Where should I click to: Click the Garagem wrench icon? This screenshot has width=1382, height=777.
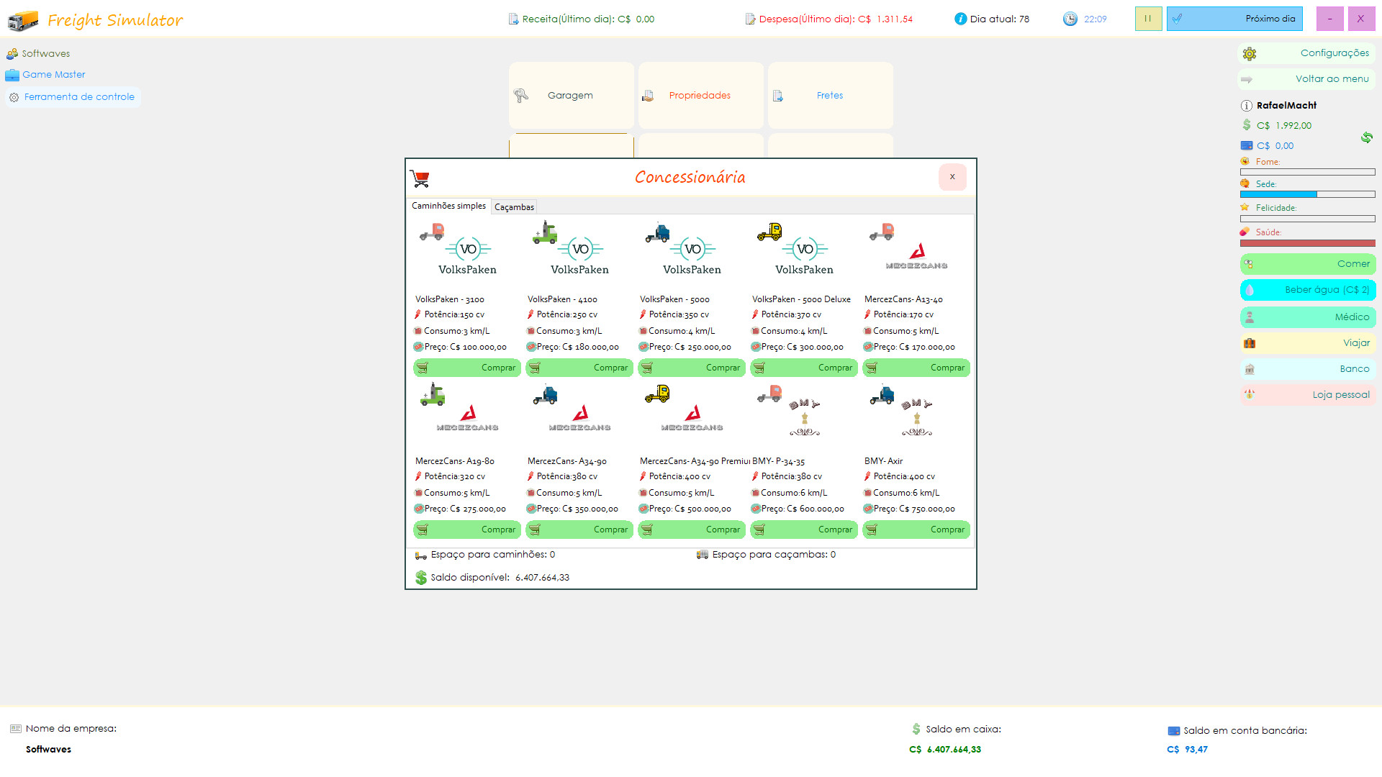click(x=521, y=96)
